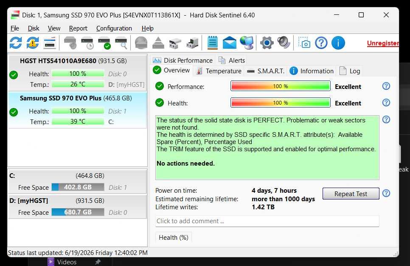Switch to the Alerts tab
410x266 pixels.
(x=232, y=60)
